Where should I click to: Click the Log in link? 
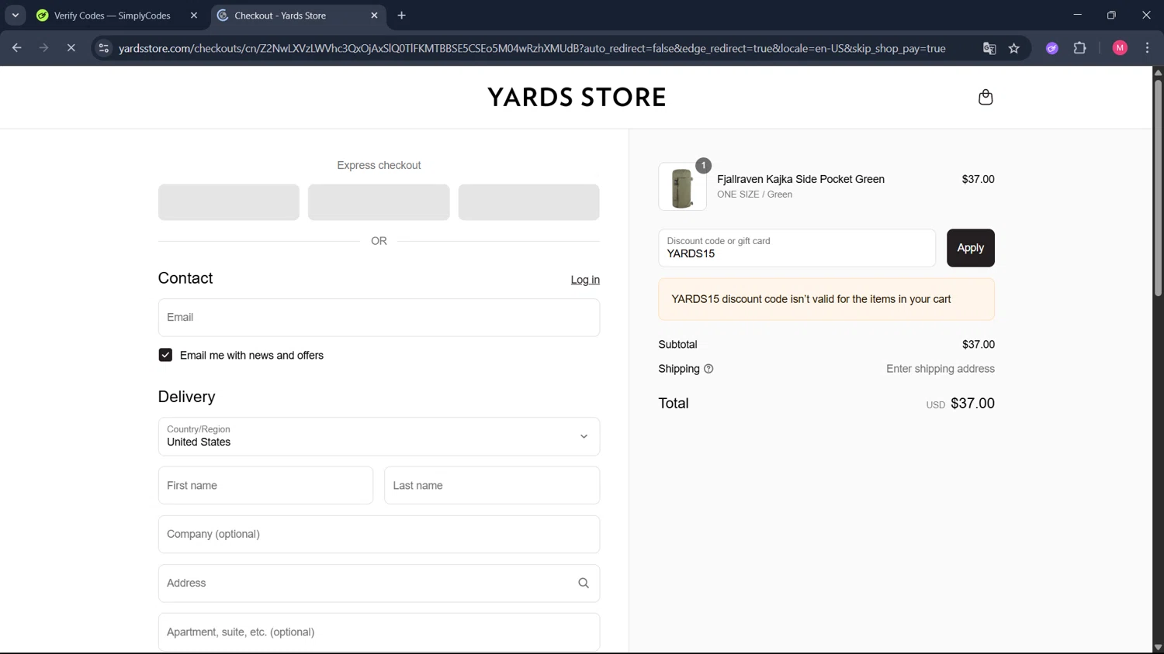coord(585,280)
